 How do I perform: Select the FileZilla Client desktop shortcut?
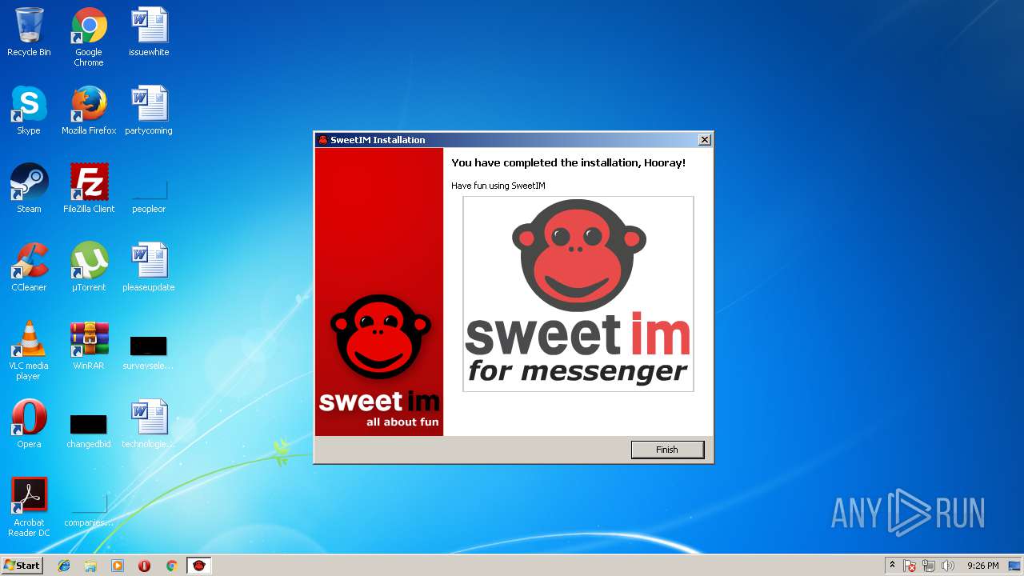pos(89,190)
